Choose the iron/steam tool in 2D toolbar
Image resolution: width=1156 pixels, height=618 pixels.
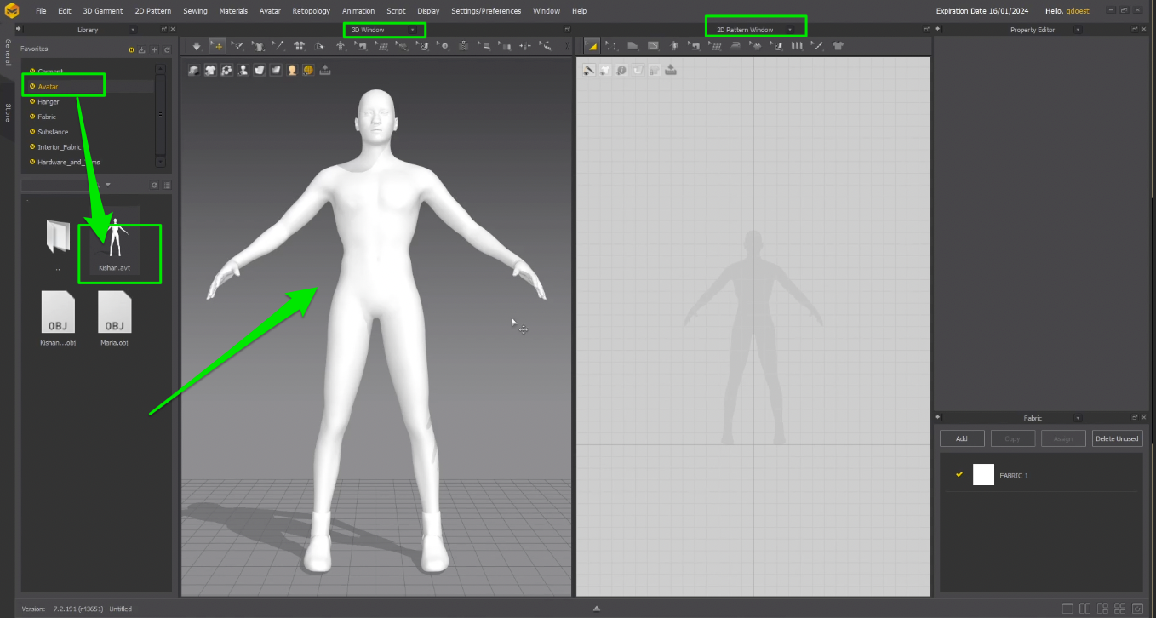click(x=735, y=46)
